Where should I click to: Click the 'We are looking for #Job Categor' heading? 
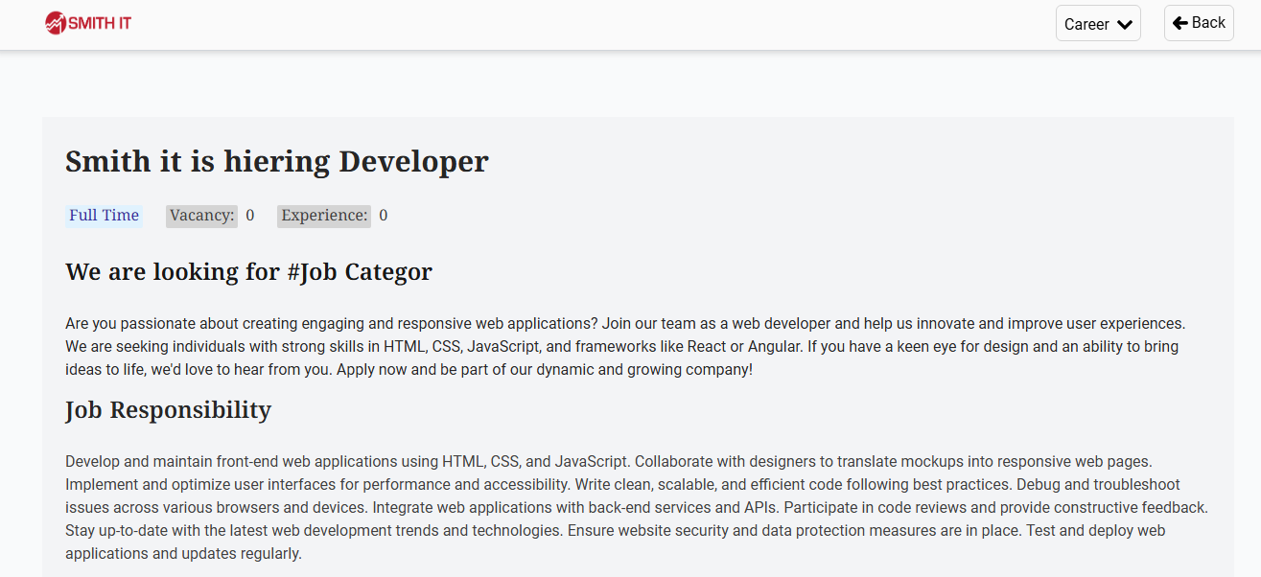pos(248,272)
